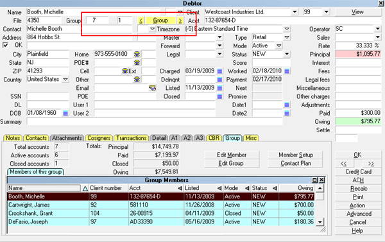This screenshot has width=385, height=242.
Task: Click the ACH button
Action: click(x=358, y=180)
